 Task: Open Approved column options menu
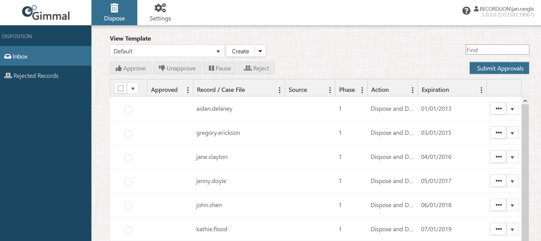point(188,90)
